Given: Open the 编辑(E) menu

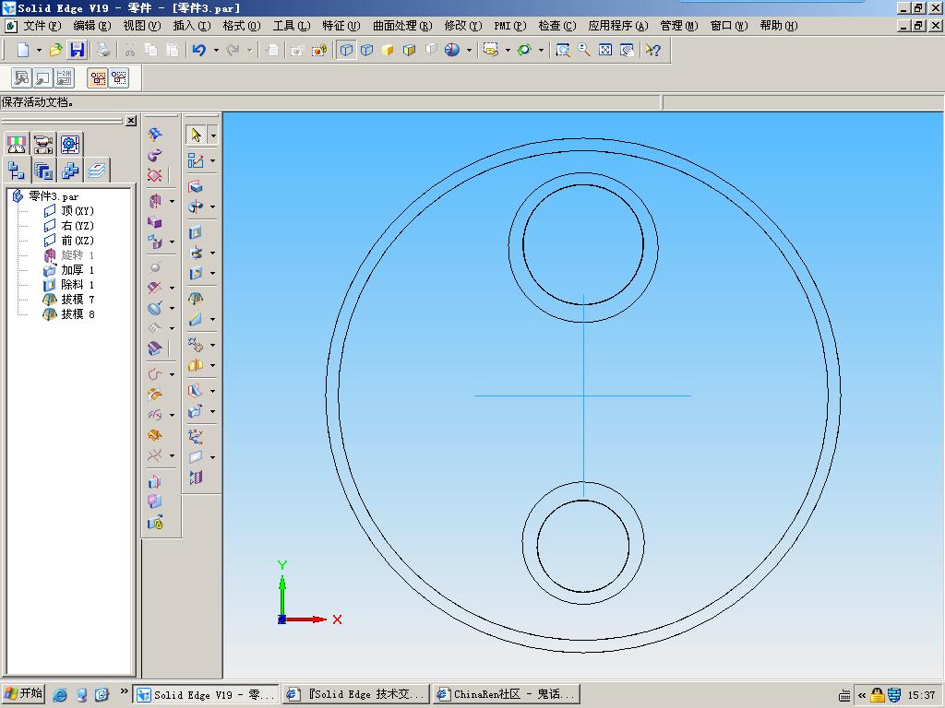Looking at the screenshot, I should [x=92, y=26].
